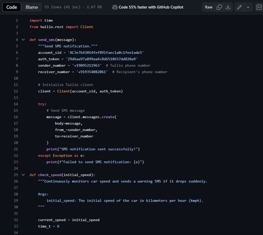Image resolution: width=263 pixels, height=235 pixels.
Task: Switch to the Code view tab
Action: 11,7
